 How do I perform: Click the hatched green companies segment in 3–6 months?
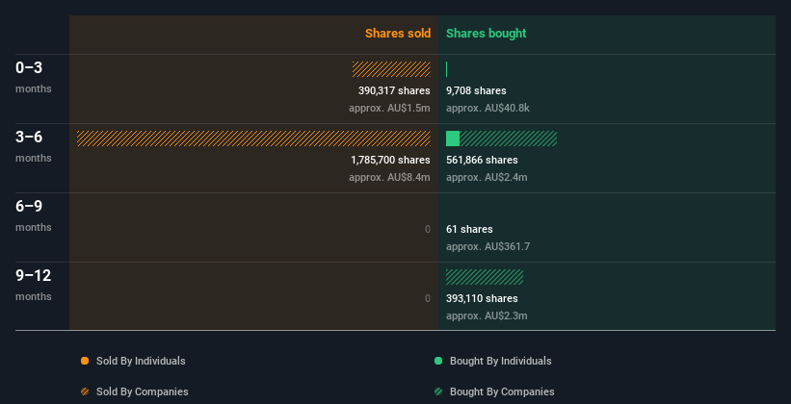[x=509, y=139]
